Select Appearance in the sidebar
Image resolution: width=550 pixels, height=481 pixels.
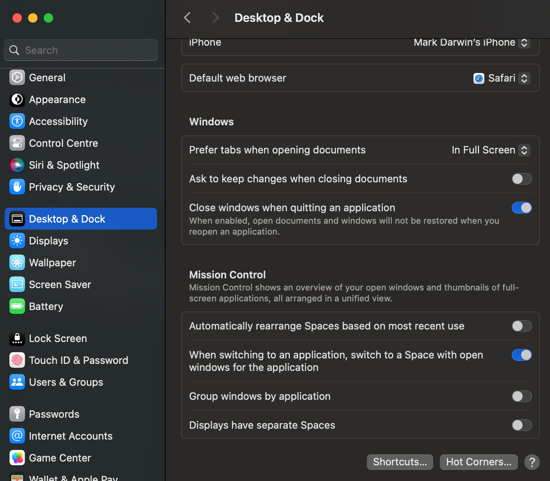(x=81, y=100)
